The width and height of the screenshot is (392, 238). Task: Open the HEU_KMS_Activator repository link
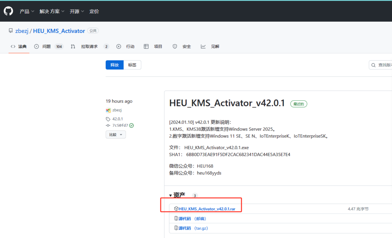tap(59, 31)
